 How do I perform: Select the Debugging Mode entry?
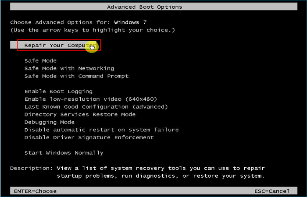tap(50, 122)
